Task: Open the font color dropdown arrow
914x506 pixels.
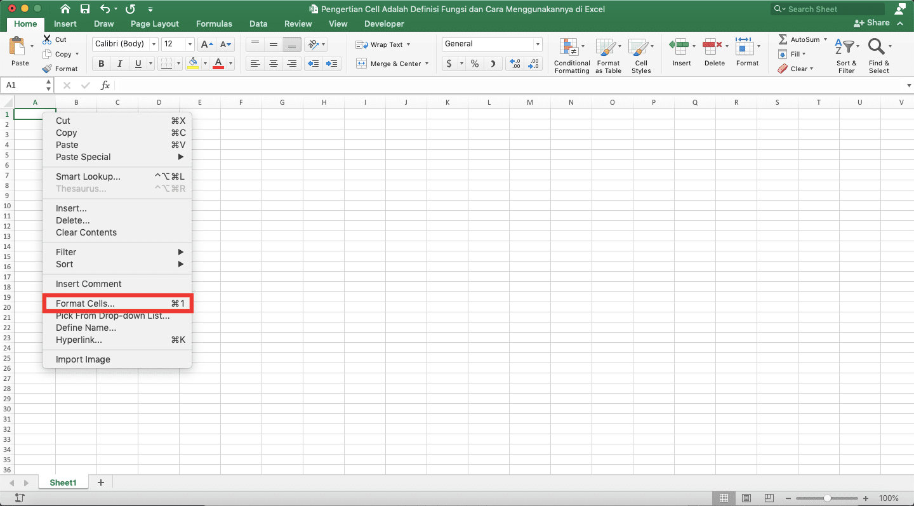Action: click(x=230, y=63)
